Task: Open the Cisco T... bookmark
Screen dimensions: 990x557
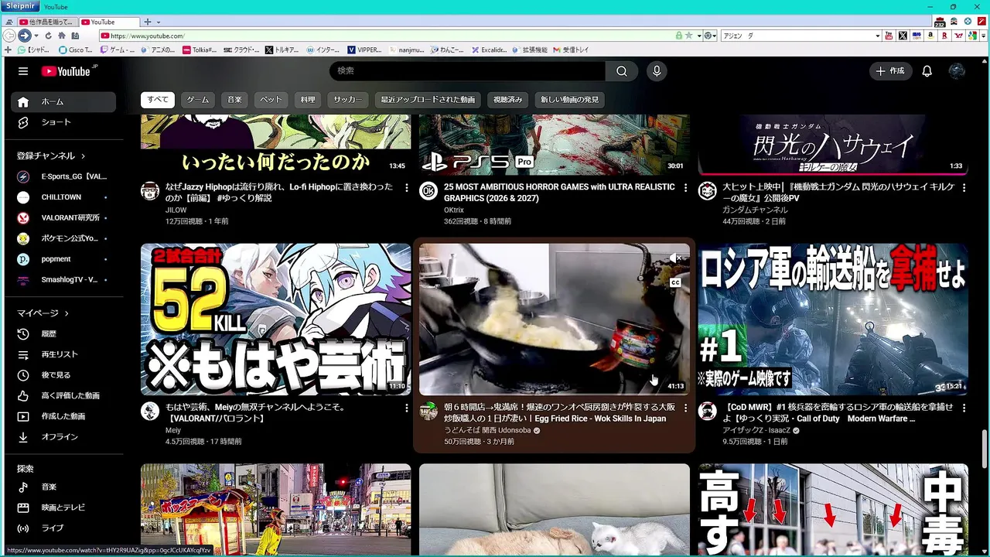Action: coord(76,50)
